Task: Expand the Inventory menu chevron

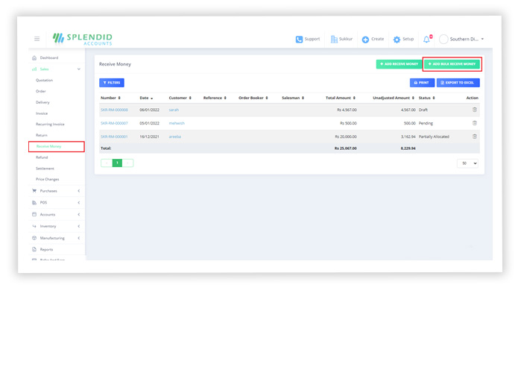Action: click(79, 226)
